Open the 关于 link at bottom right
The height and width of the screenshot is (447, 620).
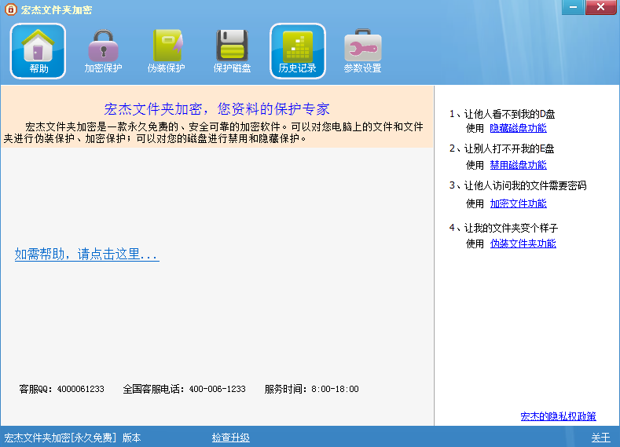point(600,438)
